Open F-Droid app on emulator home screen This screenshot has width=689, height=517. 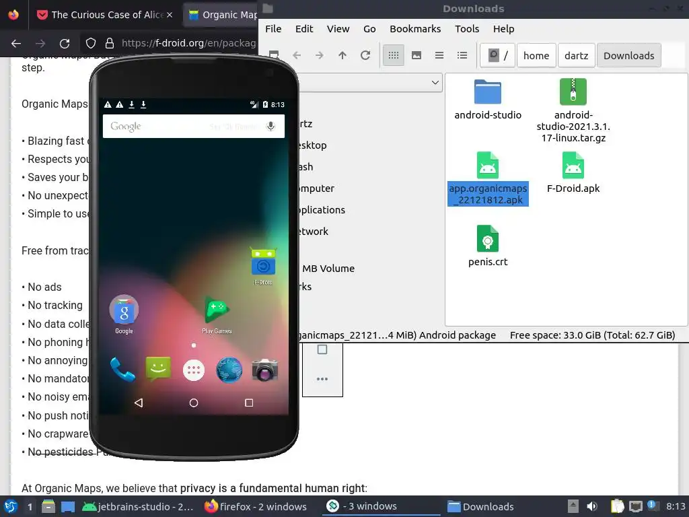click(263, 266)
